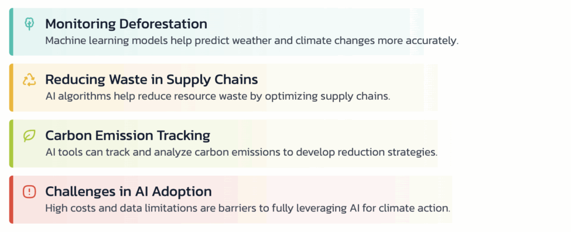571x232 pixels.
Task: Click the description about high costs and data limitations
Action: (248, 209)
